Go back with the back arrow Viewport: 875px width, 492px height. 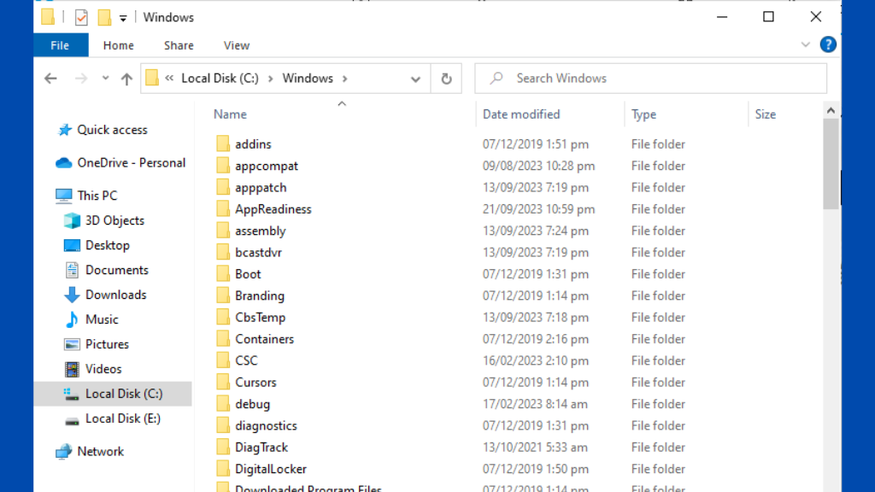[50, 79]
